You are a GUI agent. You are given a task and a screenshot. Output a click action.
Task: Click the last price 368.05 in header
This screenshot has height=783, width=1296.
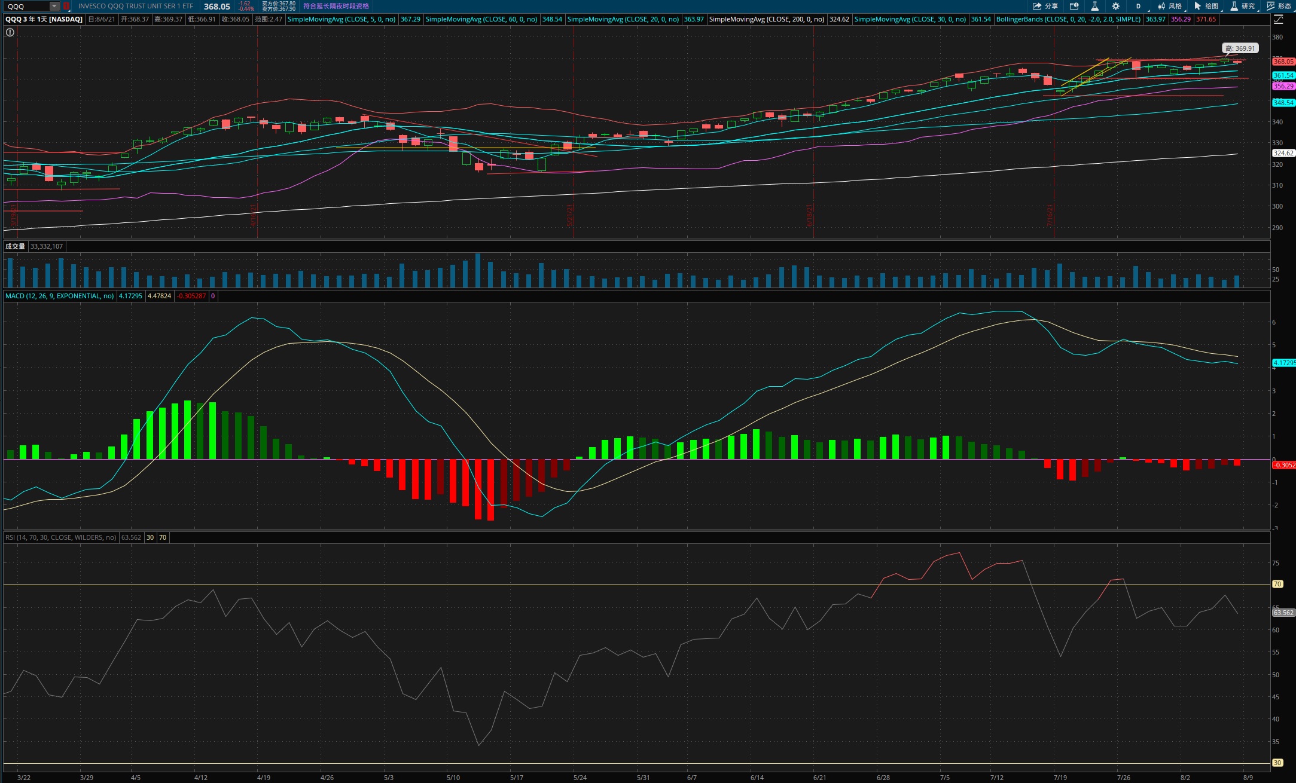coord(216,6)
